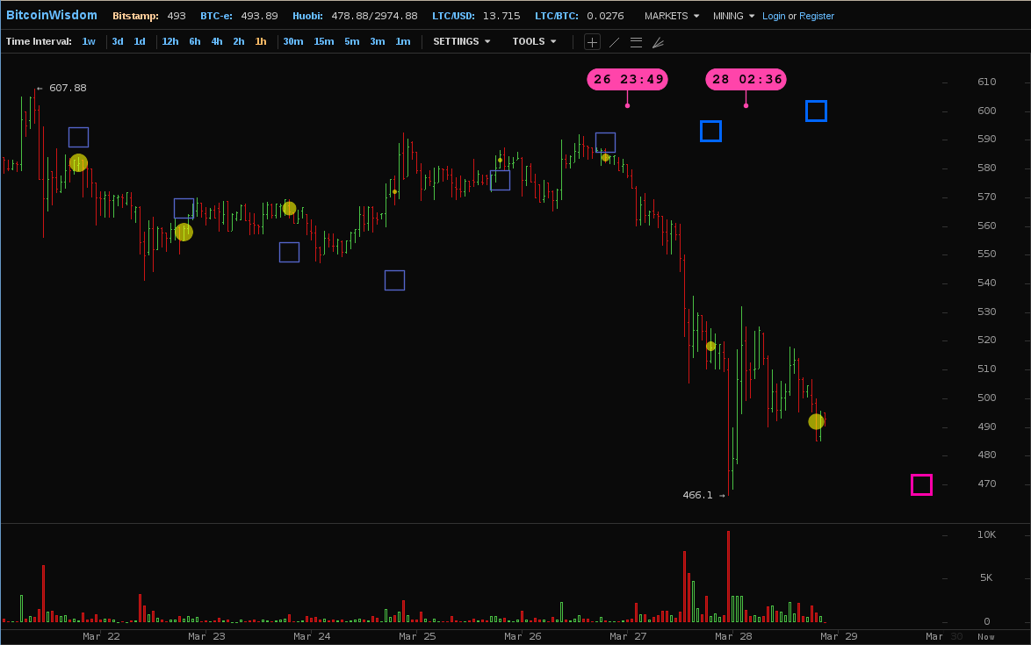Viewport: 1031px width, 645px height.
Task: Open the SETTINGS dropdown
Action: tap(461, 41)
